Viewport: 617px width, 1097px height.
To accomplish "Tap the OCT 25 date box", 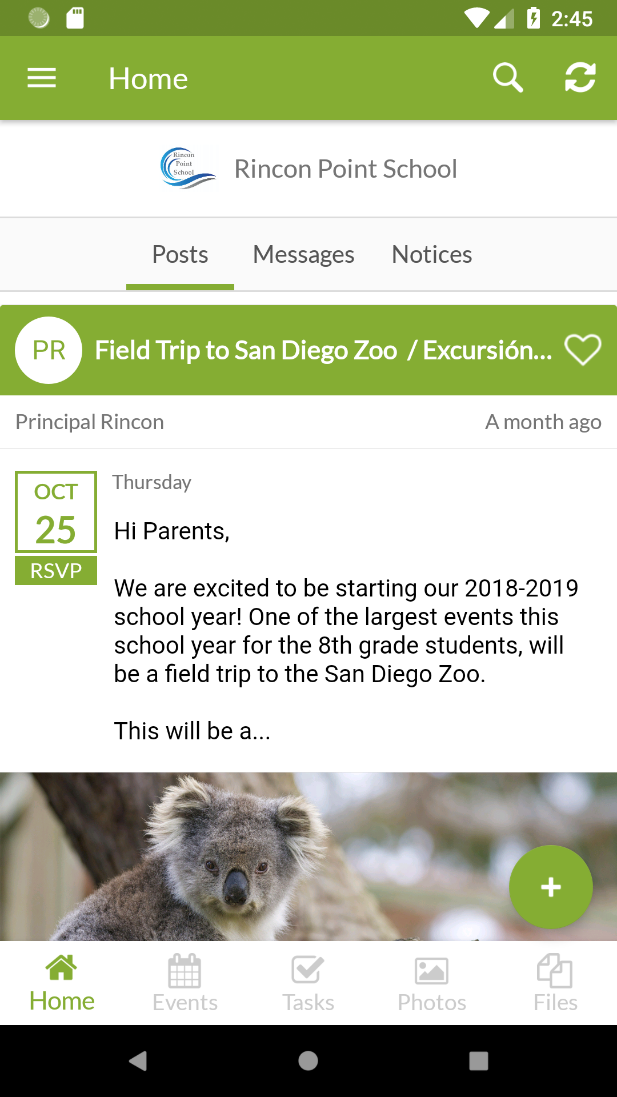I will 56,512.
